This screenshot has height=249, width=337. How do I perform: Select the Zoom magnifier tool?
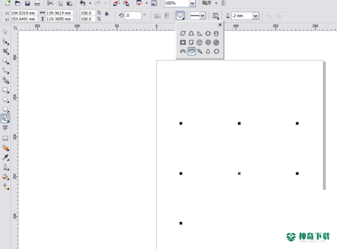(x=5, y=61)
